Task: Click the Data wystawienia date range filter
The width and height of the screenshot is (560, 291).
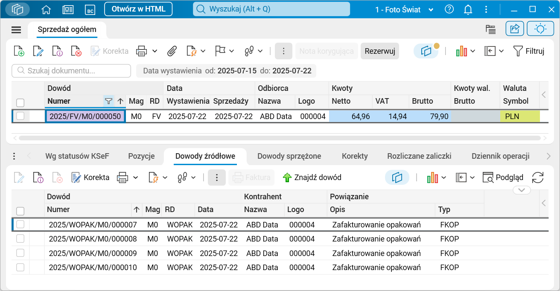Action: pos(227,71)
